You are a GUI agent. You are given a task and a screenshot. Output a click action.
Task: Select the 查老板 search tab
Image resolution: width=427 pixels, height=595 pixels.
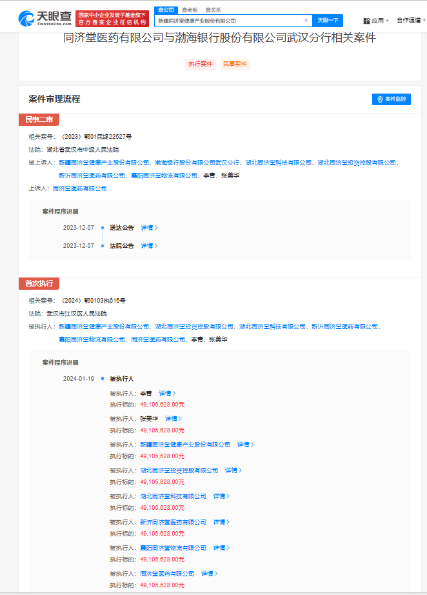[190, 10]
